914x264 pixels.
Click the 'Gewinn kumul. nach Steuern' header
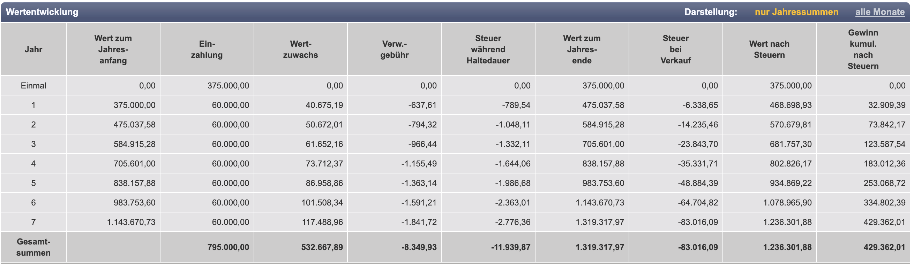point(863,49)
